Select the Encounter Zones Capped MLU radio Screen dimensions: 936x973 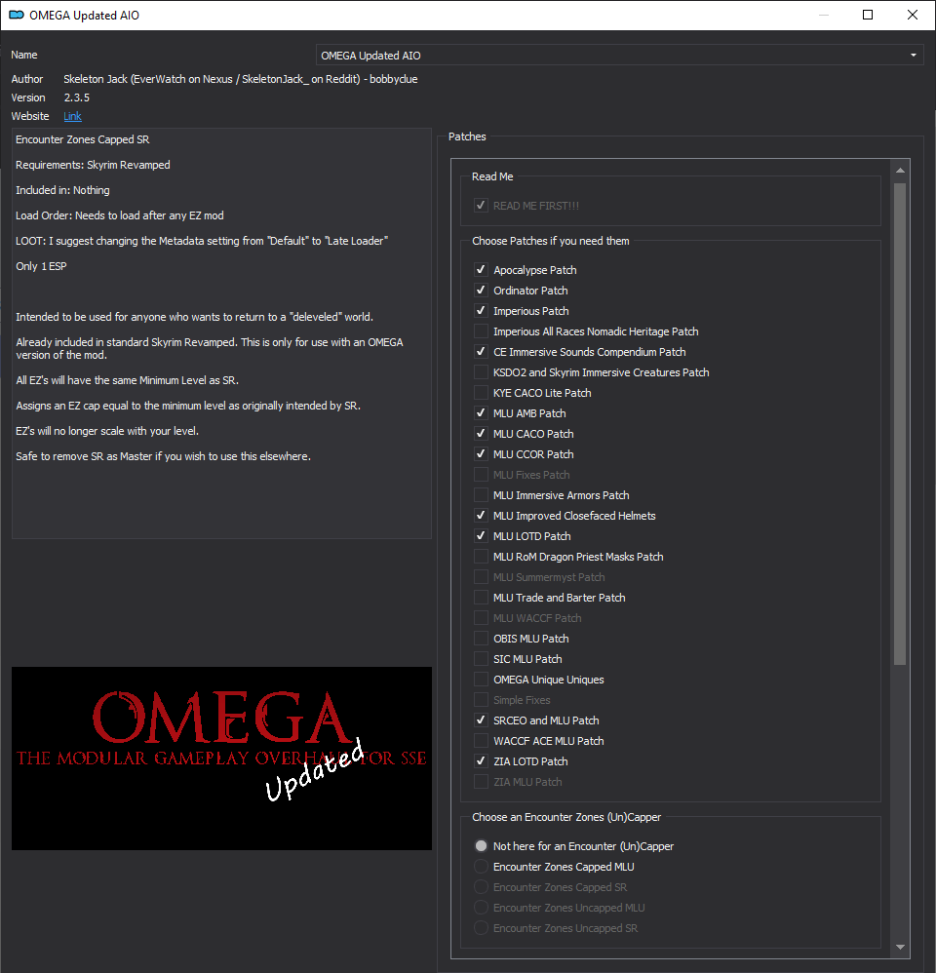(x=481, y=867)
